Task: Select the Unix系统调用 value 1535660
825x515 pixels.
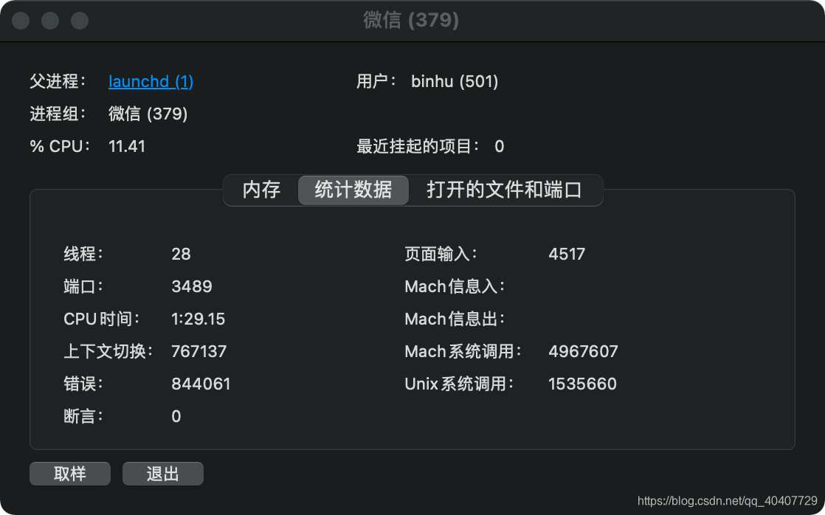Action: click(x=583, y=384)
